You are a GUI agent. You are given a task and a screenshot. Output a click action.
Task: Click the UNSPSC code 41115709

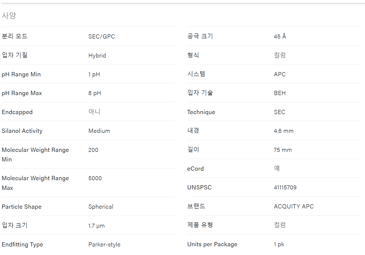(x=285, y=187)
